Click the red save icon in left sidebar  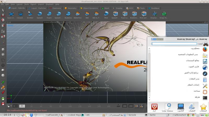coord(3,104)
